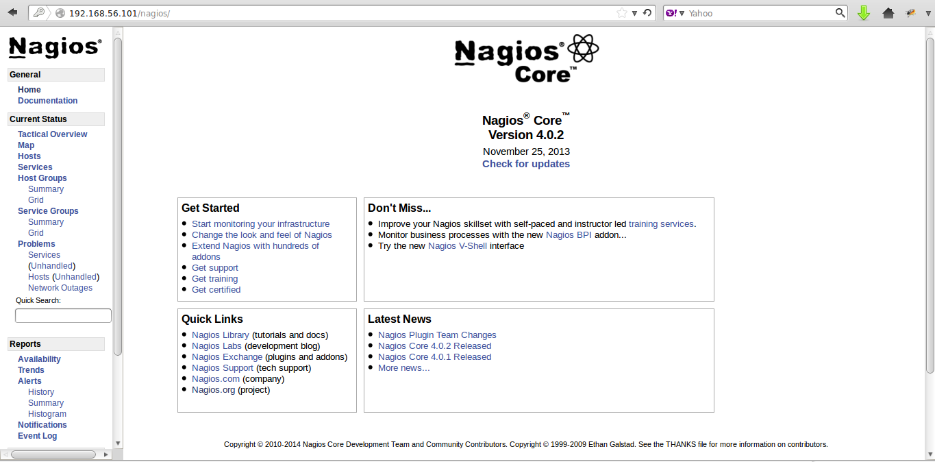Open the Nagios Exchange link
The image size is (935, 462).
pos(227,357)
